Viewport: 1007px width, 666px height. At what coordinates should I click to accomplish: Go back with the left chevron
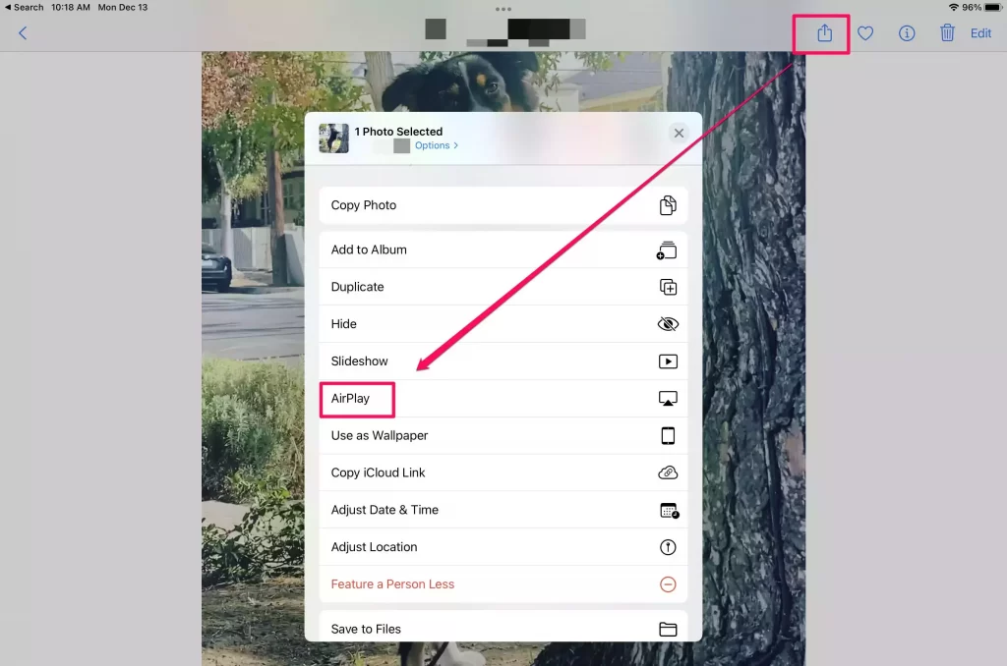pos(23,33)
